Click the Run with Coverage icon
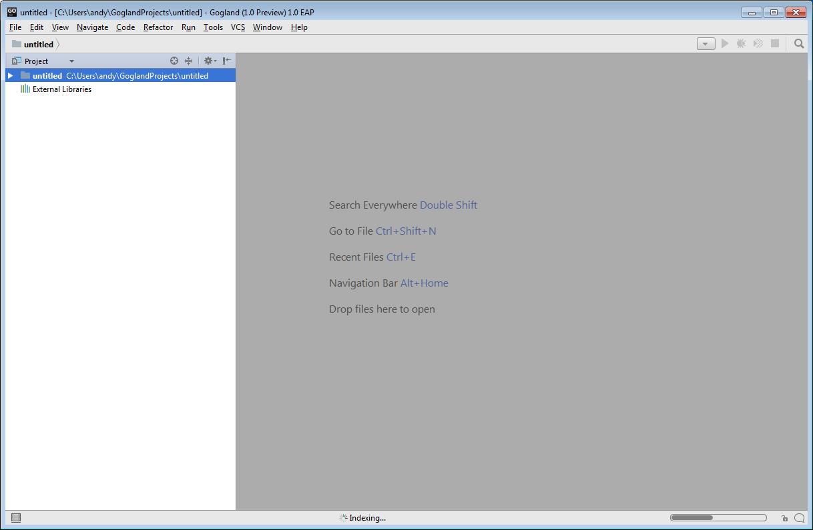Viewport: 813px width, 530px height. point(758,44)
